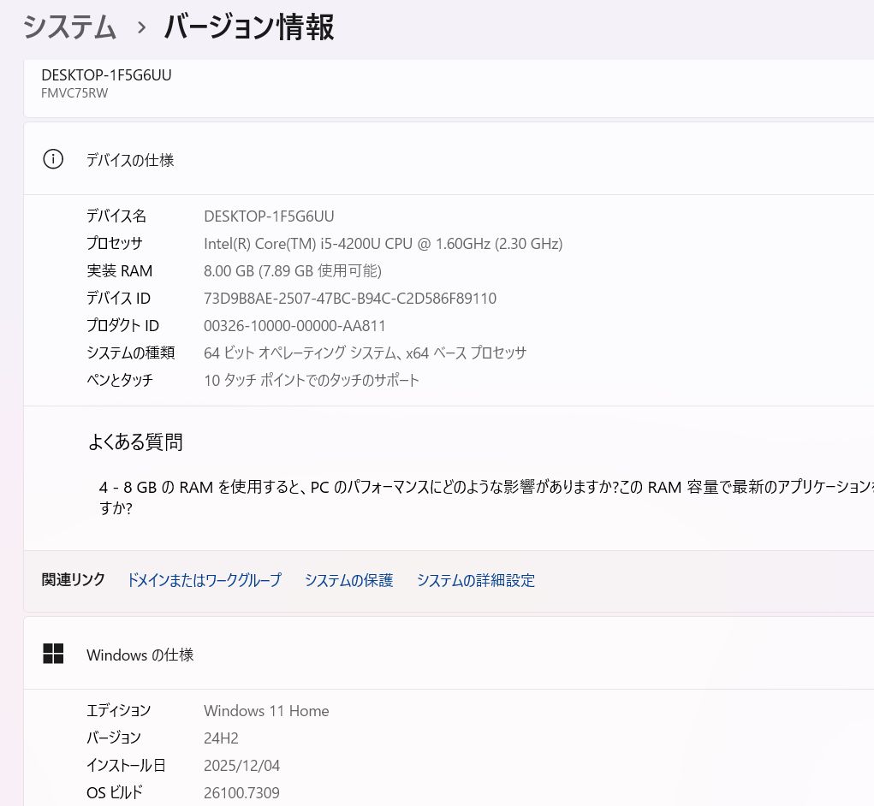The image size is (874, 806).
Task: Click the 関連リンク label
Action: 73,580
